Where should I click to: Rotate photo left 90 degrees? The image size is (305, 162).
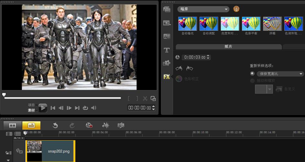tap(179, 68)
